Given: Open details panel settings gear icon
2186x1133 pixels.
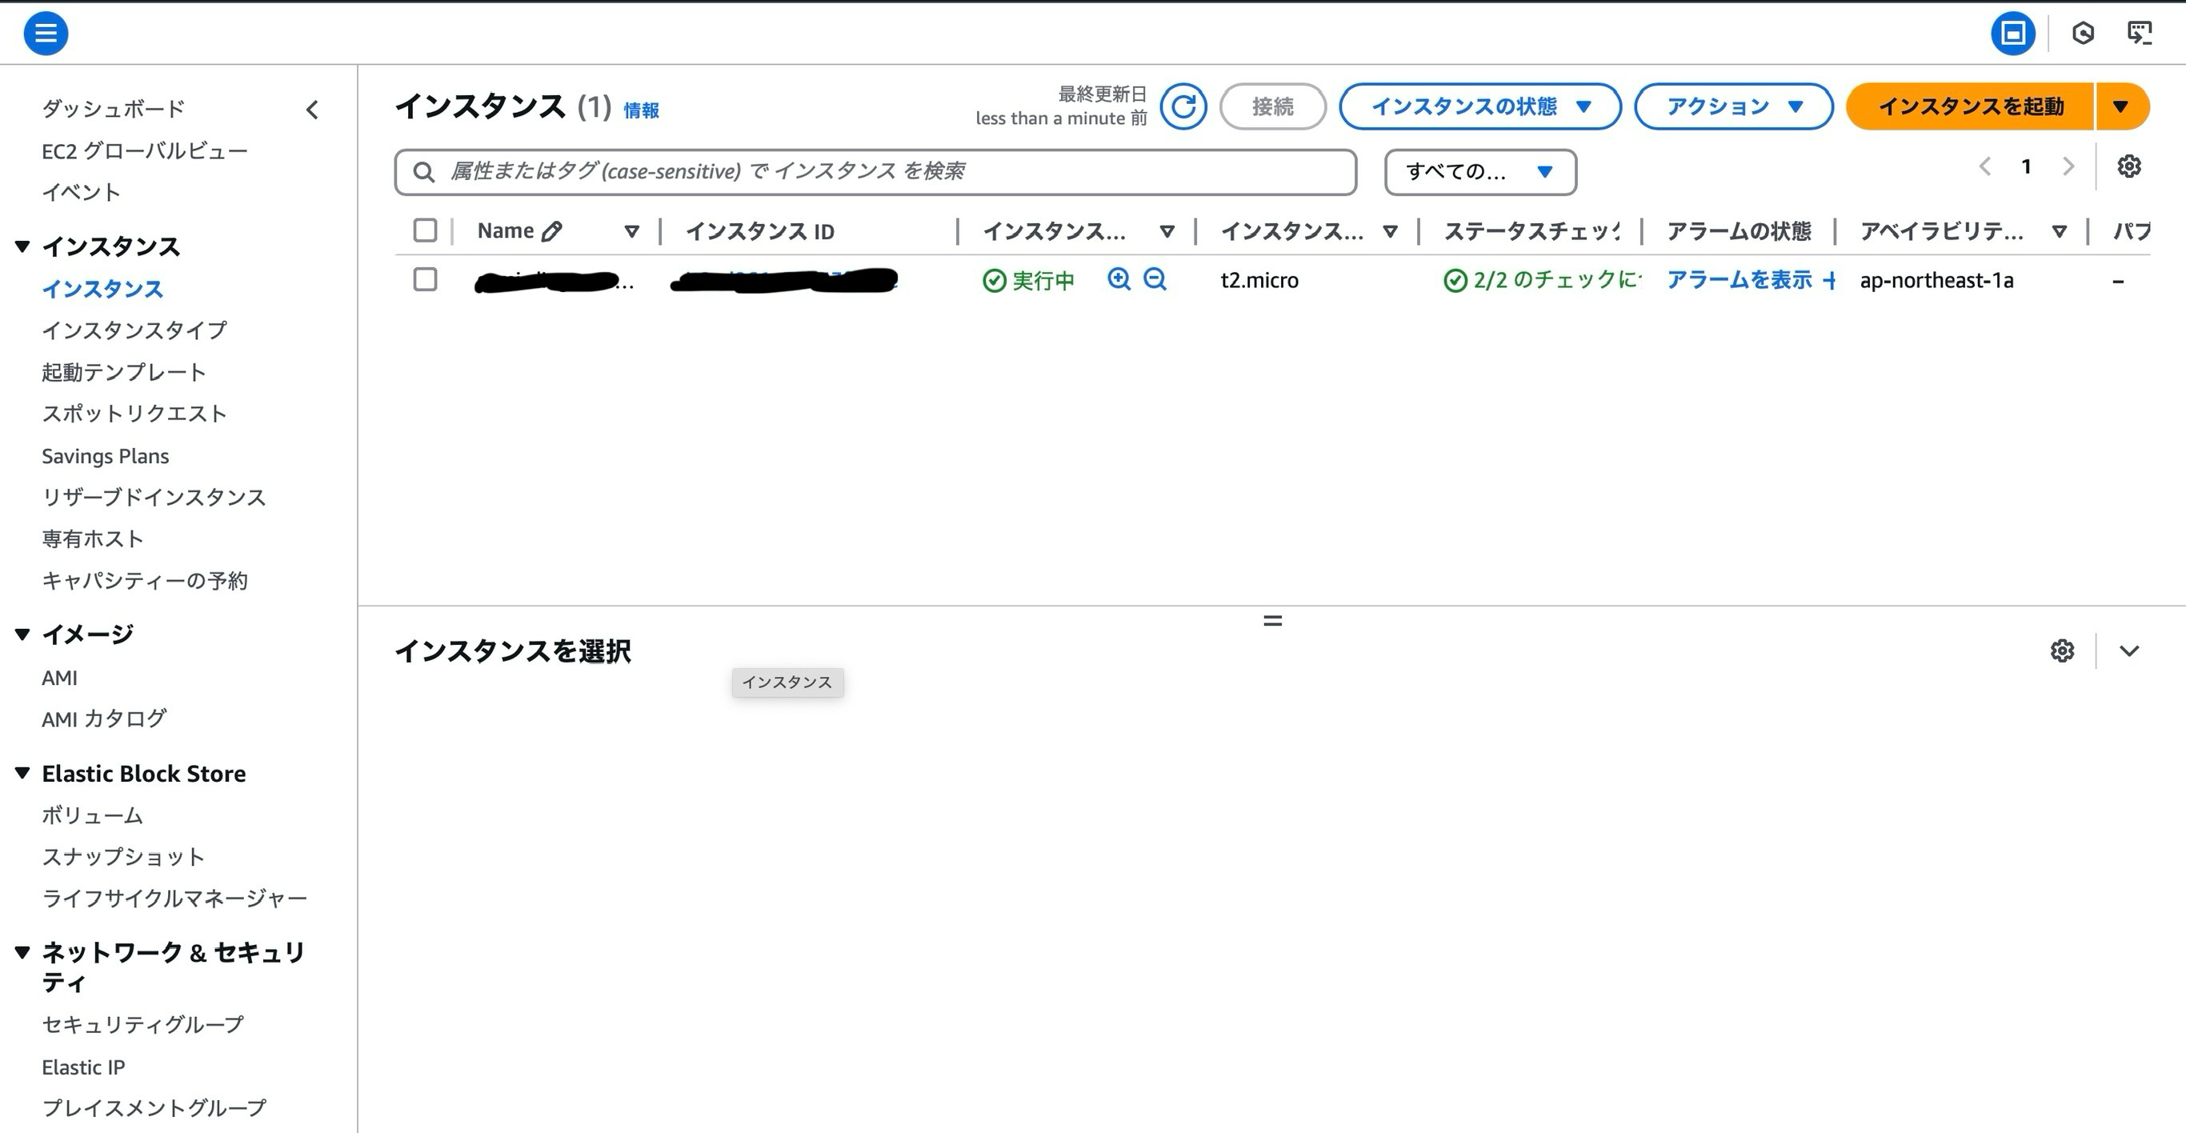Looking at the screenshot, I should pyautogui.click(x=2062, y=651).
